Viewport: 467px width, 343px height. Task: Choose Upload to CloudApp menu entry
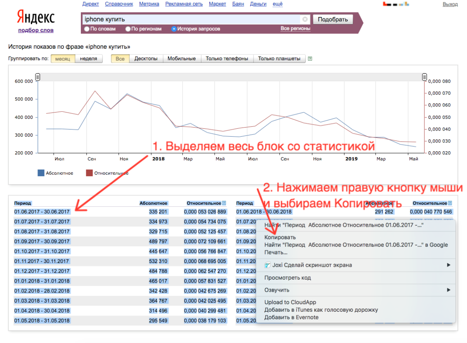click(290, 302)
